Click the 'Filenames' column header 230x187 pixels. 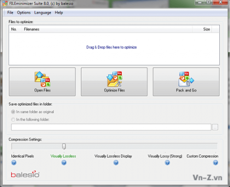pos(107,29)
